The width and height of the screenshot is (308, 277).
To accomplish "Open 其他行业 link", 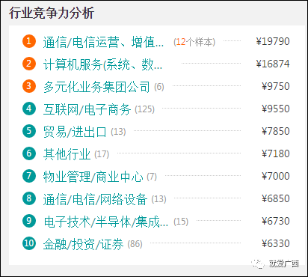I will coord(67,154).
